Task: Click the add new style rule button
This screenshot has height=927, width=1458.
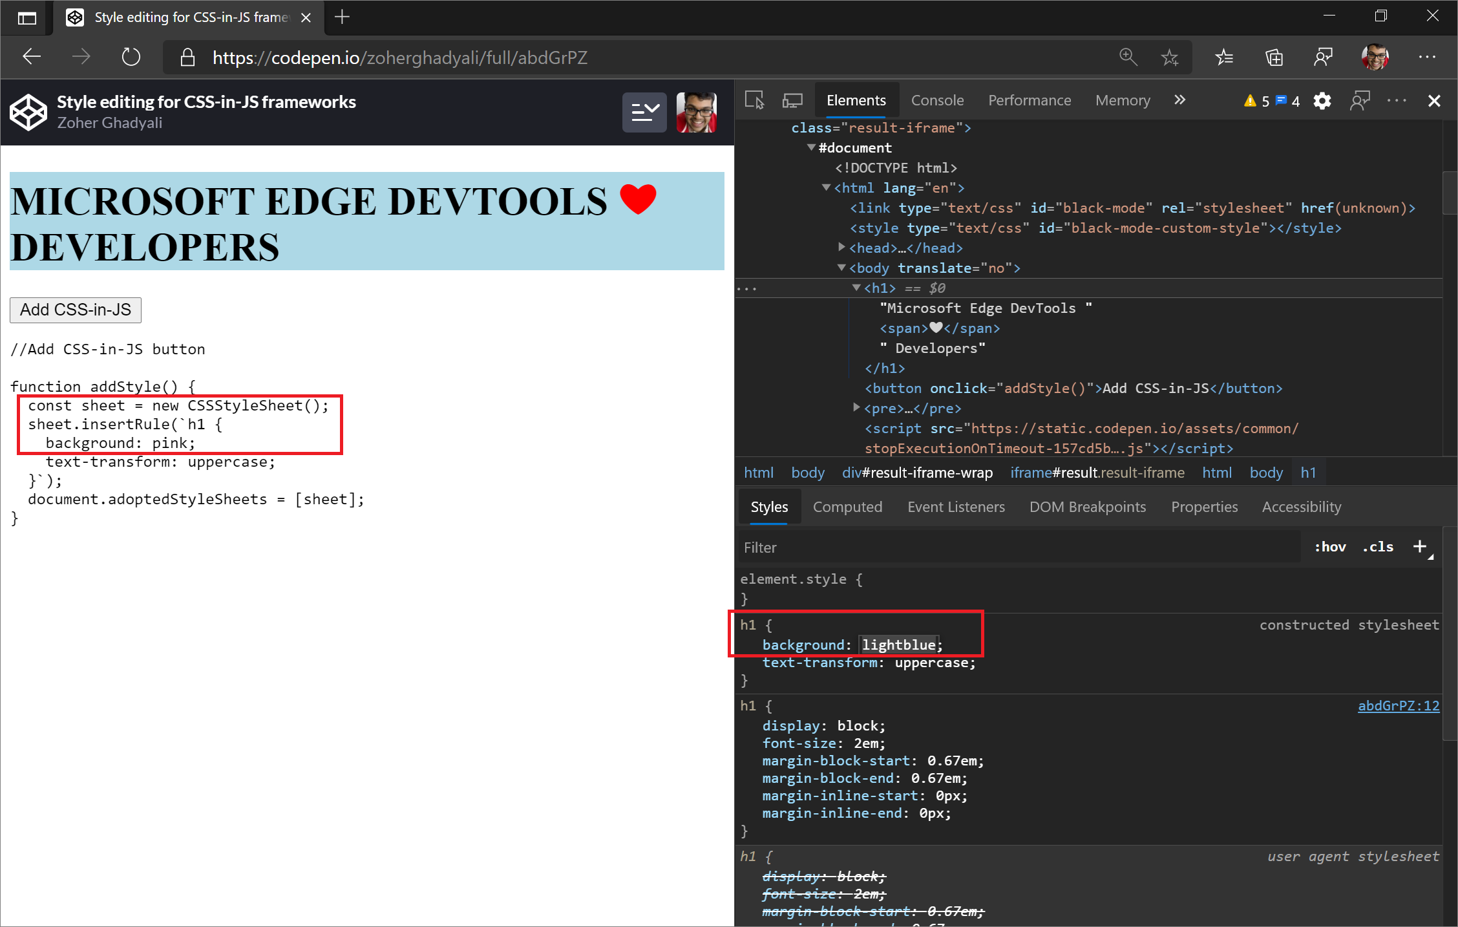Action: [x=1421, y=546]
